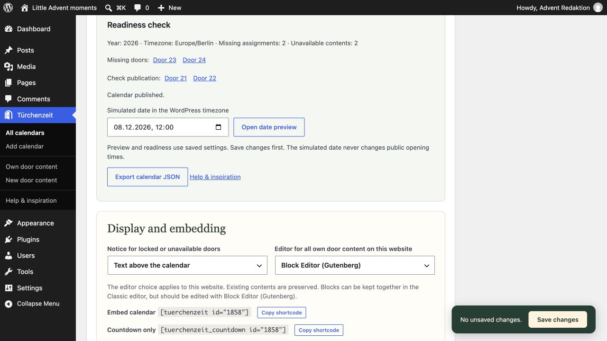Viewport: 607px width, 341px height.
Task: Open the locked doors notice dropdown
Action: point(187,265)
